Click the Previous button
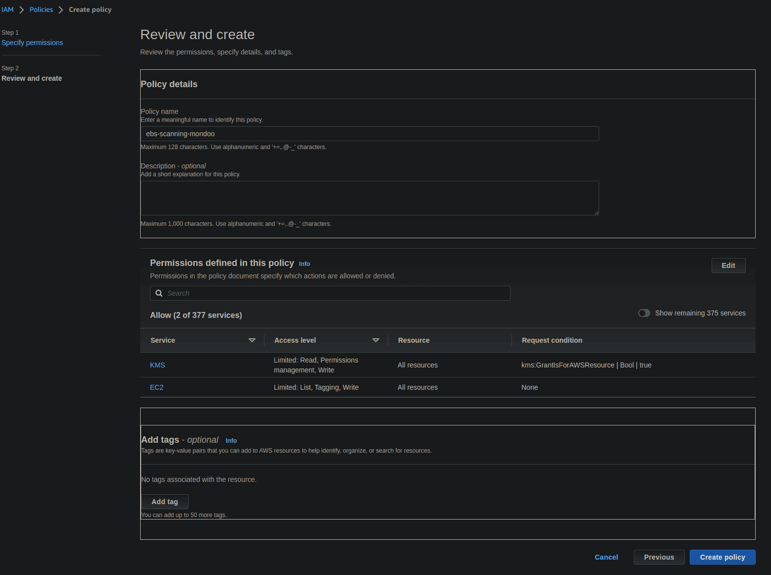This screenshot has height=575, width=771. 659,557
